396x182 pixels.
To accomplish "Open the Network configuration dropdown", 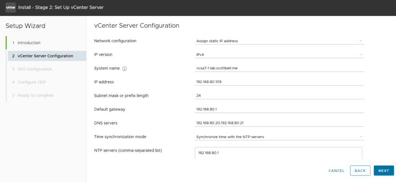I will click(x=278, y=41).
